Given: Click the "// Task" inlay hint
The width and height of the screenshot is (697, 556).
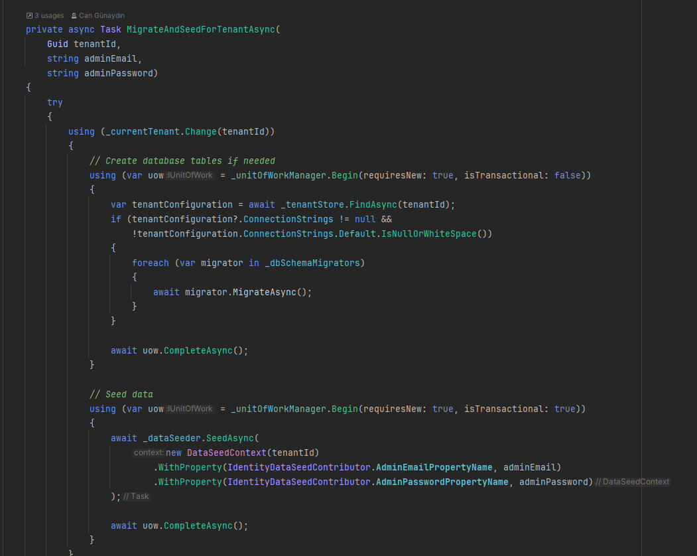Looking at the screenshot, I should [x=137, y=496].
